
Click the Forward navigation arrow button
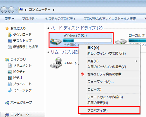click(x=11, y=10)
